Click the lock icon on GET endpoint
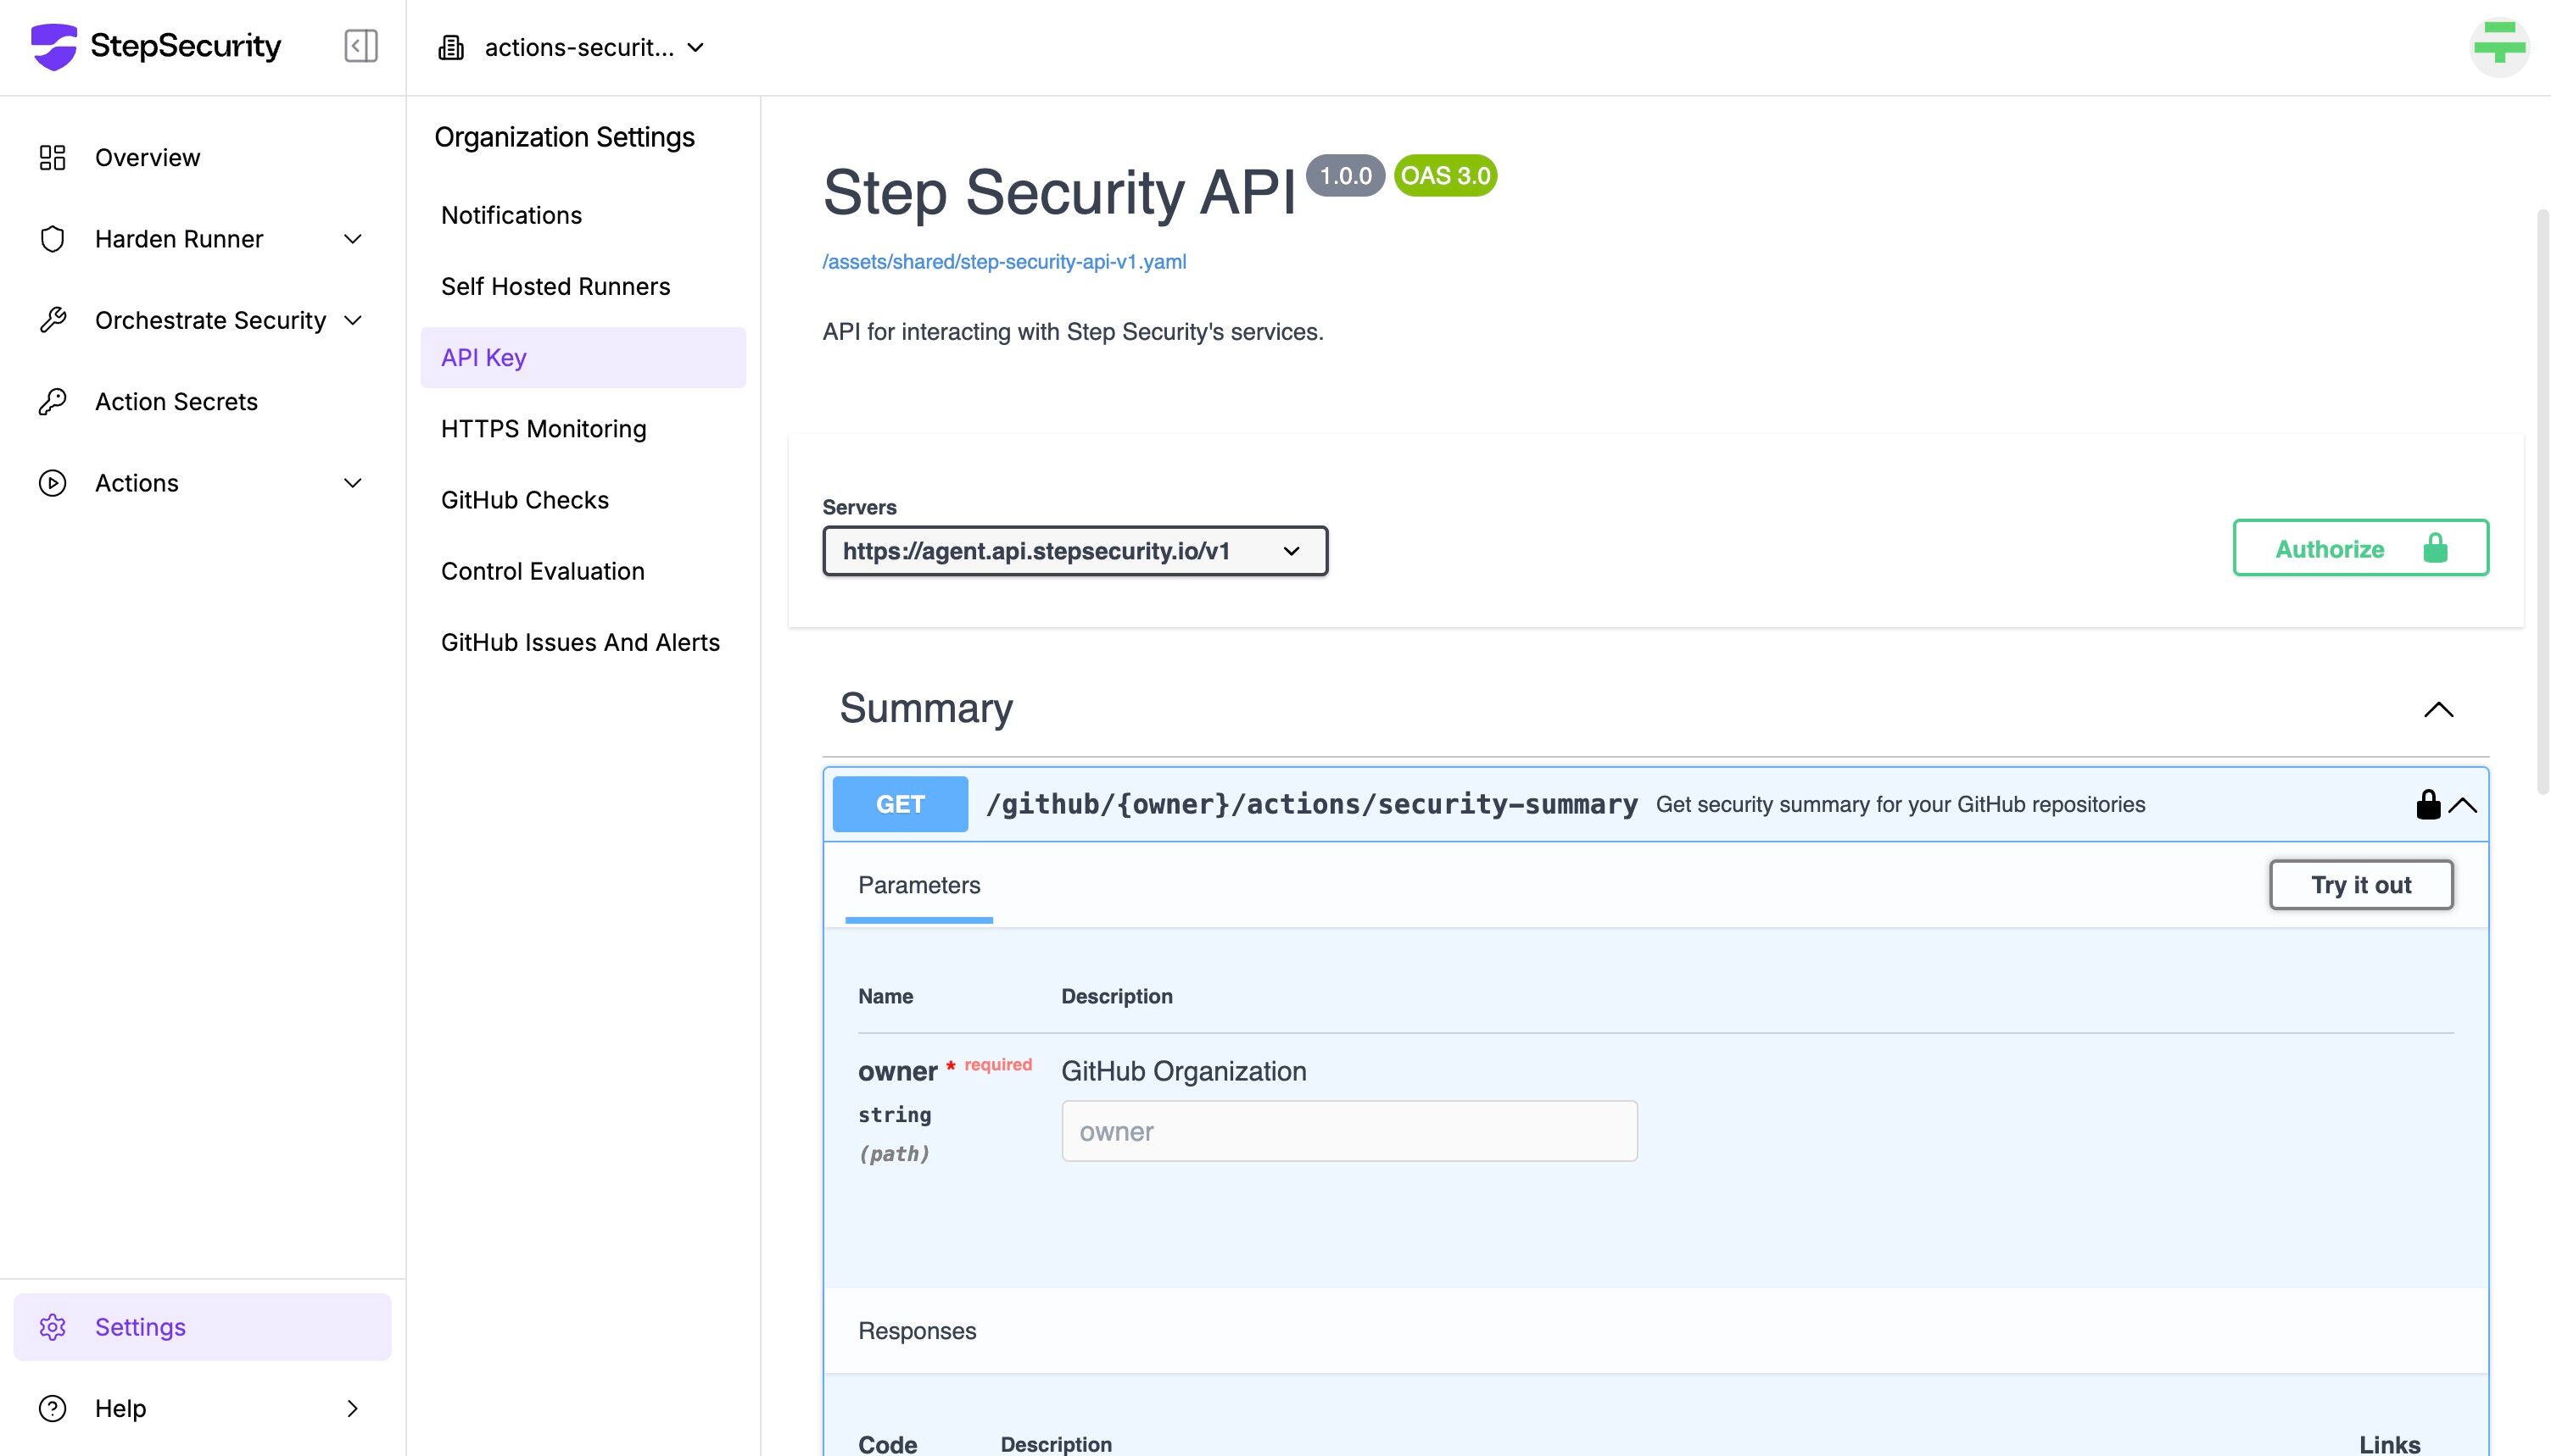This screenshot has width=2551, height=1456. [2428, 804]
